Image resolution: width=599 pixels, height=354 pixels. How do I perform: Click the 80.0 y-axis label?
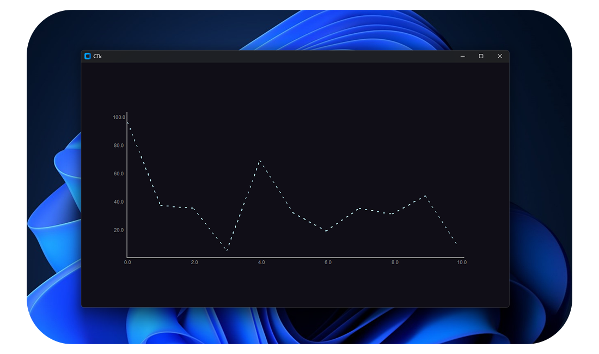coord(119,145)
